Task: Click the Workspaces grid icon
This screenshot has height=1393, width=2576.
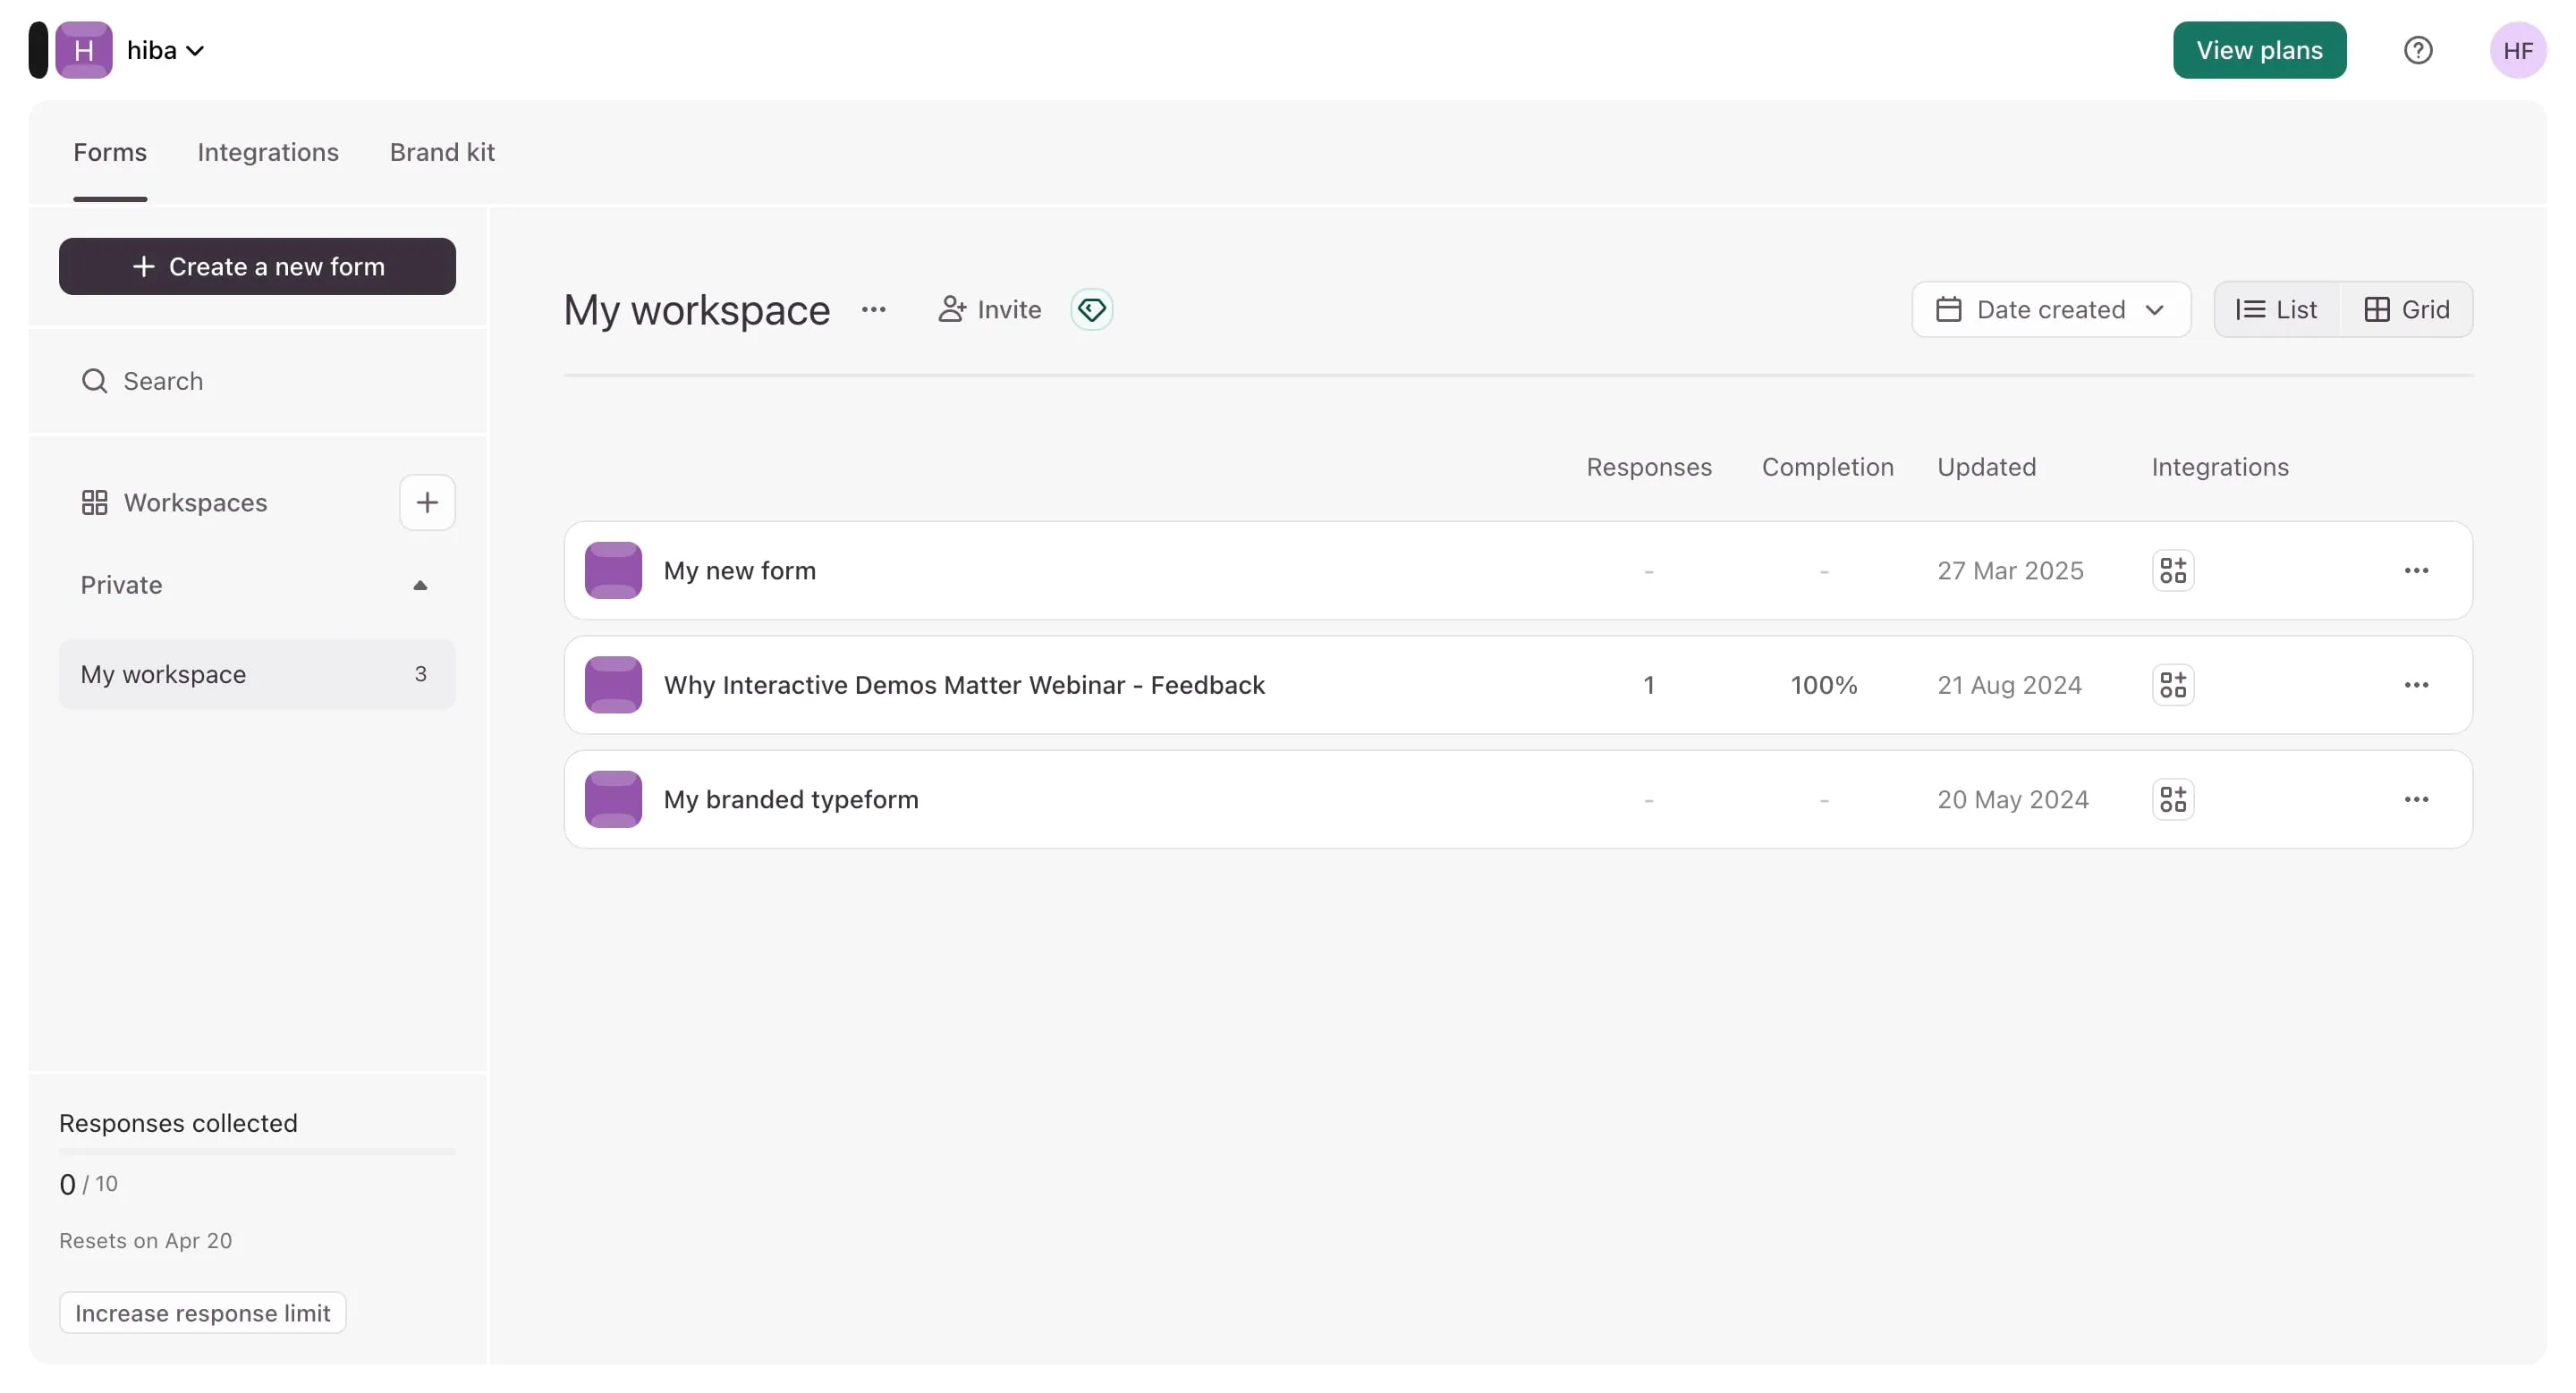Action: click(x=94, y=502)
